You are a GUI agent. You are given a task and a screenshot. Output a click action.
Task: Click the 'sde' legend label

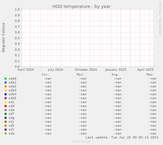pyautogui.click(x=11, y=110)
